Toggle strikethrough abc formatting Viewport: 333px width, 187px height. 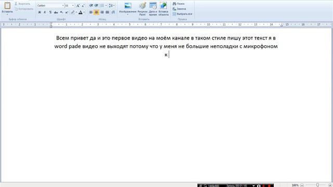pos(56,12)
